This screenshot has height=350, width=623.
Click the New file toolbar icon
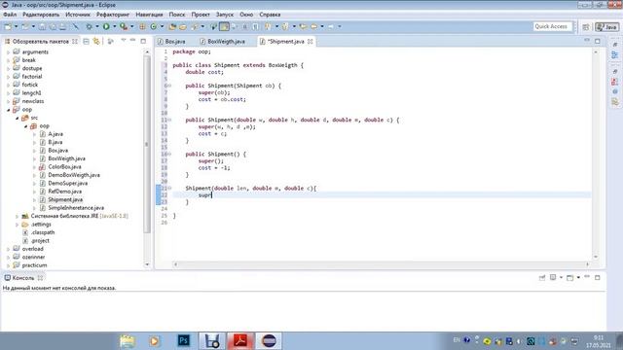[x=8, y=26]
